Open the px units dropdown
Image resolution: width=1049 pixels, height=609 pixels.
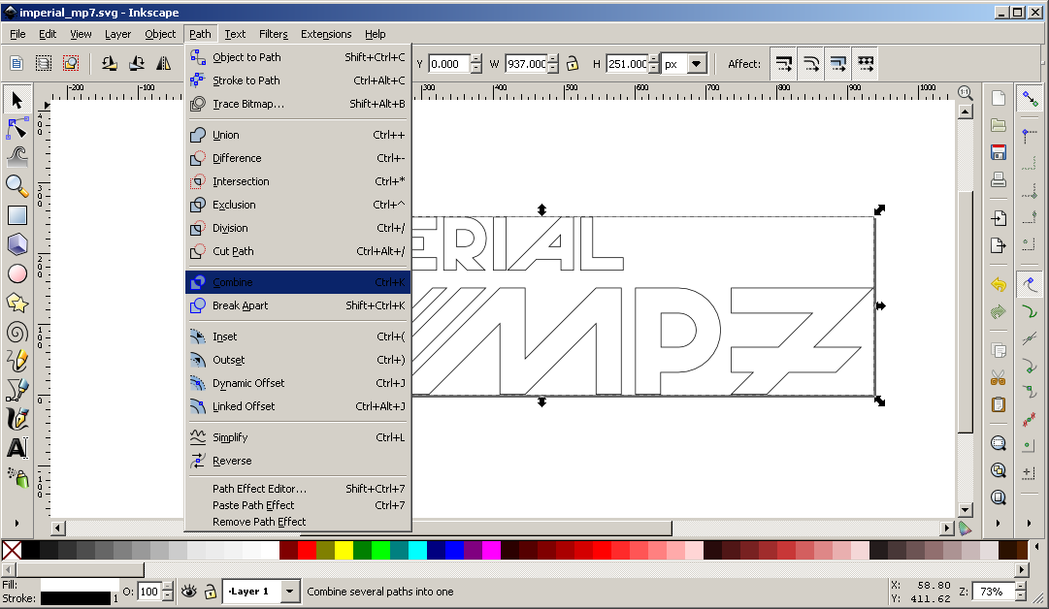coord(685,64)
